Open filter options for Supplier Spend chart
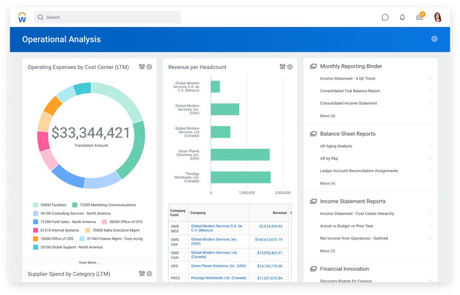The image size is (460, 295). tap(142, 273)
